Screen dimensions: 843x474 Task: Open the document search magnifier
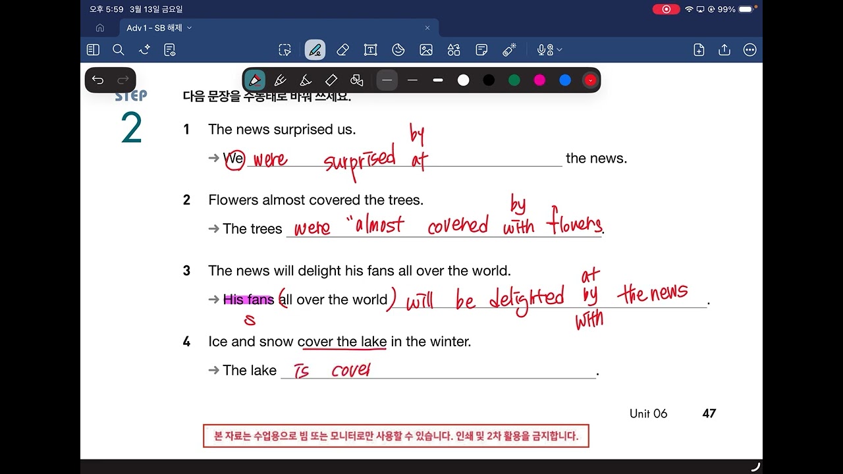point(119,49)
